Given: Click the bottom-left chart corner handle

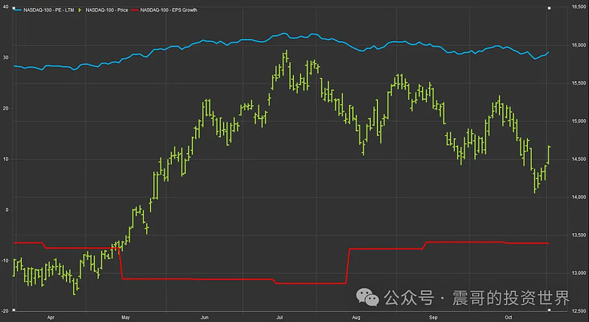Looking at the screenshot, I should 14,310.
